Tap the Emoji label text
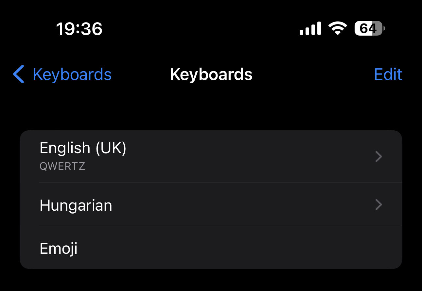The image size is (422, 291). point(59,249)
